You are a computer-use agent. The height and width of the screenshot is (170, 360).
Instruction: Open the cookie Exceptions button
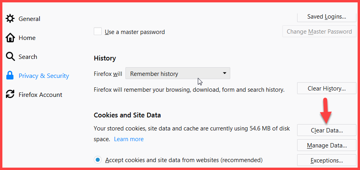click(x=326, y=160)
